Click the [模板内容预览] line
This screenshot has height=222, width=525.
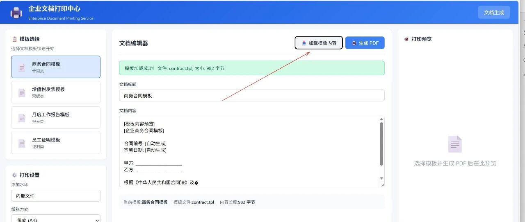(x=139, y=124)
